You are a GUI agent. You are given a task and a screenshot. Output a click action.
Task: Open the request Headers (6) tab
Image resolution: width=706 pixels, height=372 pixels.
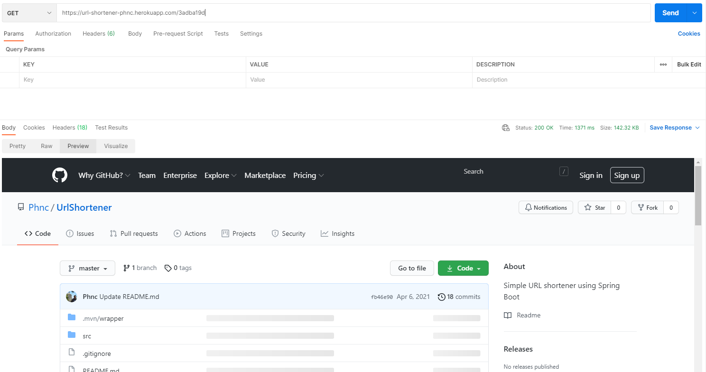99,34
